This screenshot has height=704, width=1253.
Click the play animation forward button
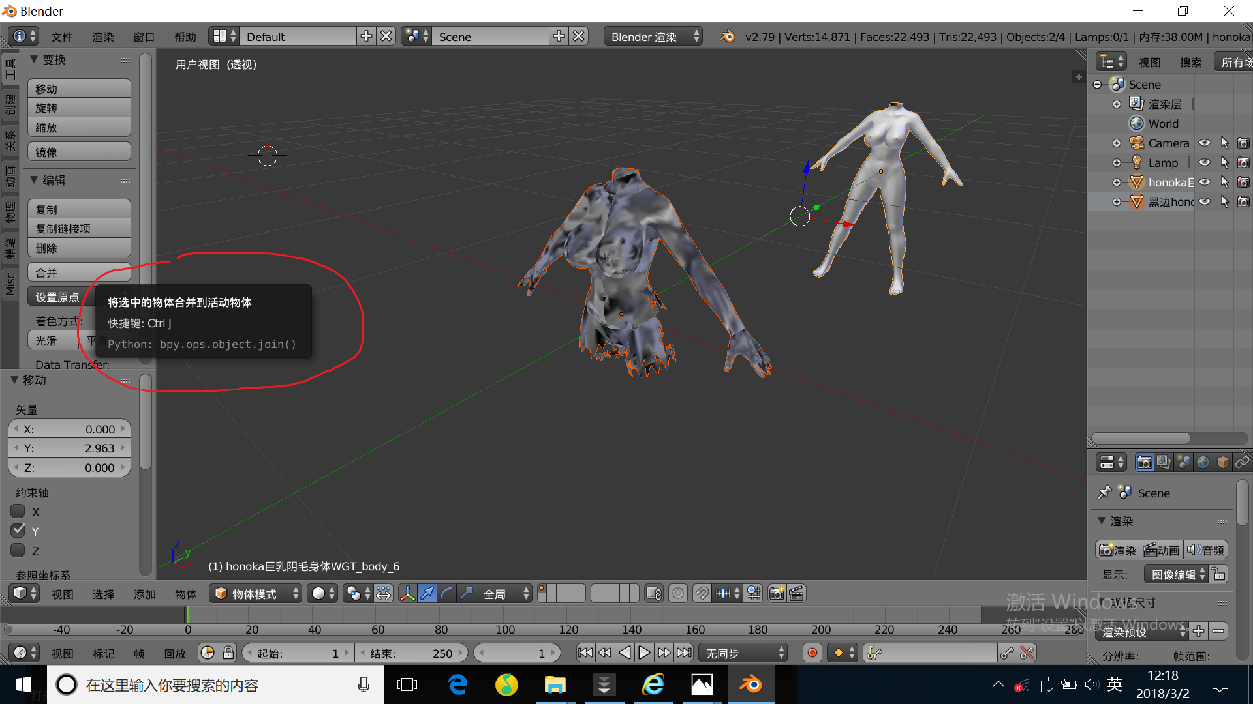[x=644, y=653]
